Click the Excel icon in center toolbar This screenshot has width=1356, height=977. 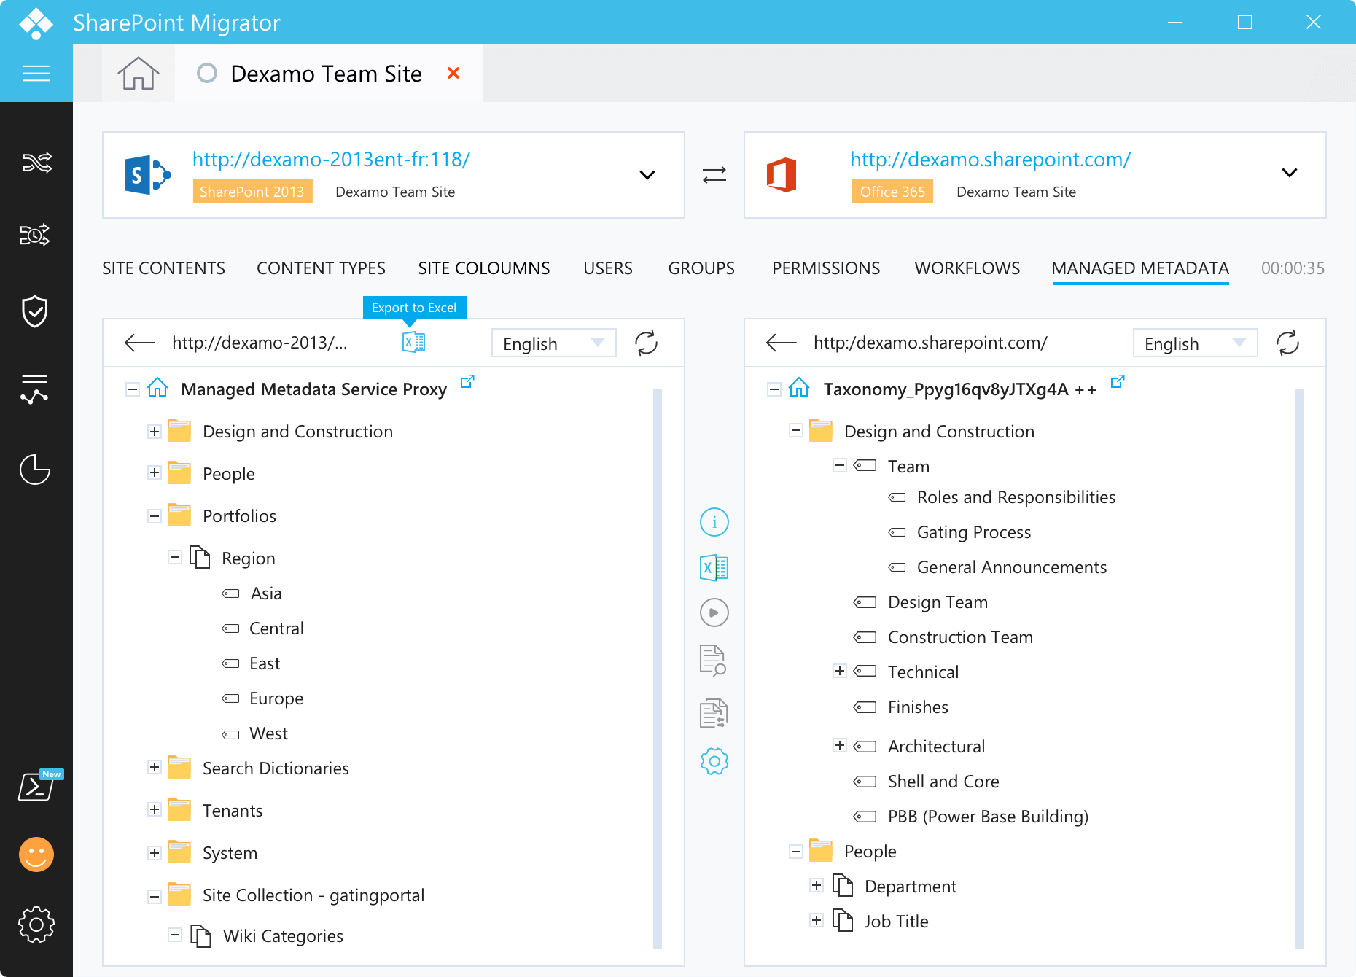pyautogui.click(x=714, y=567)
